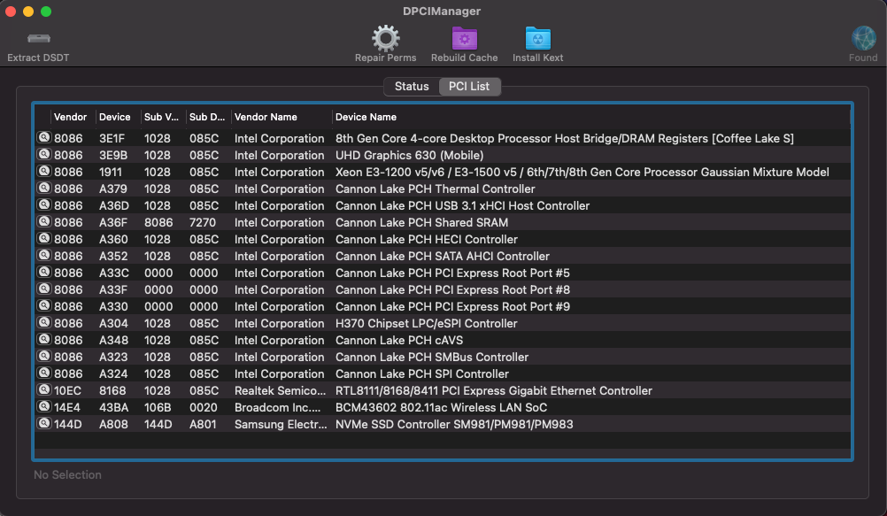Click lookup icon for PCH HECI Controller row

[44, 238]
